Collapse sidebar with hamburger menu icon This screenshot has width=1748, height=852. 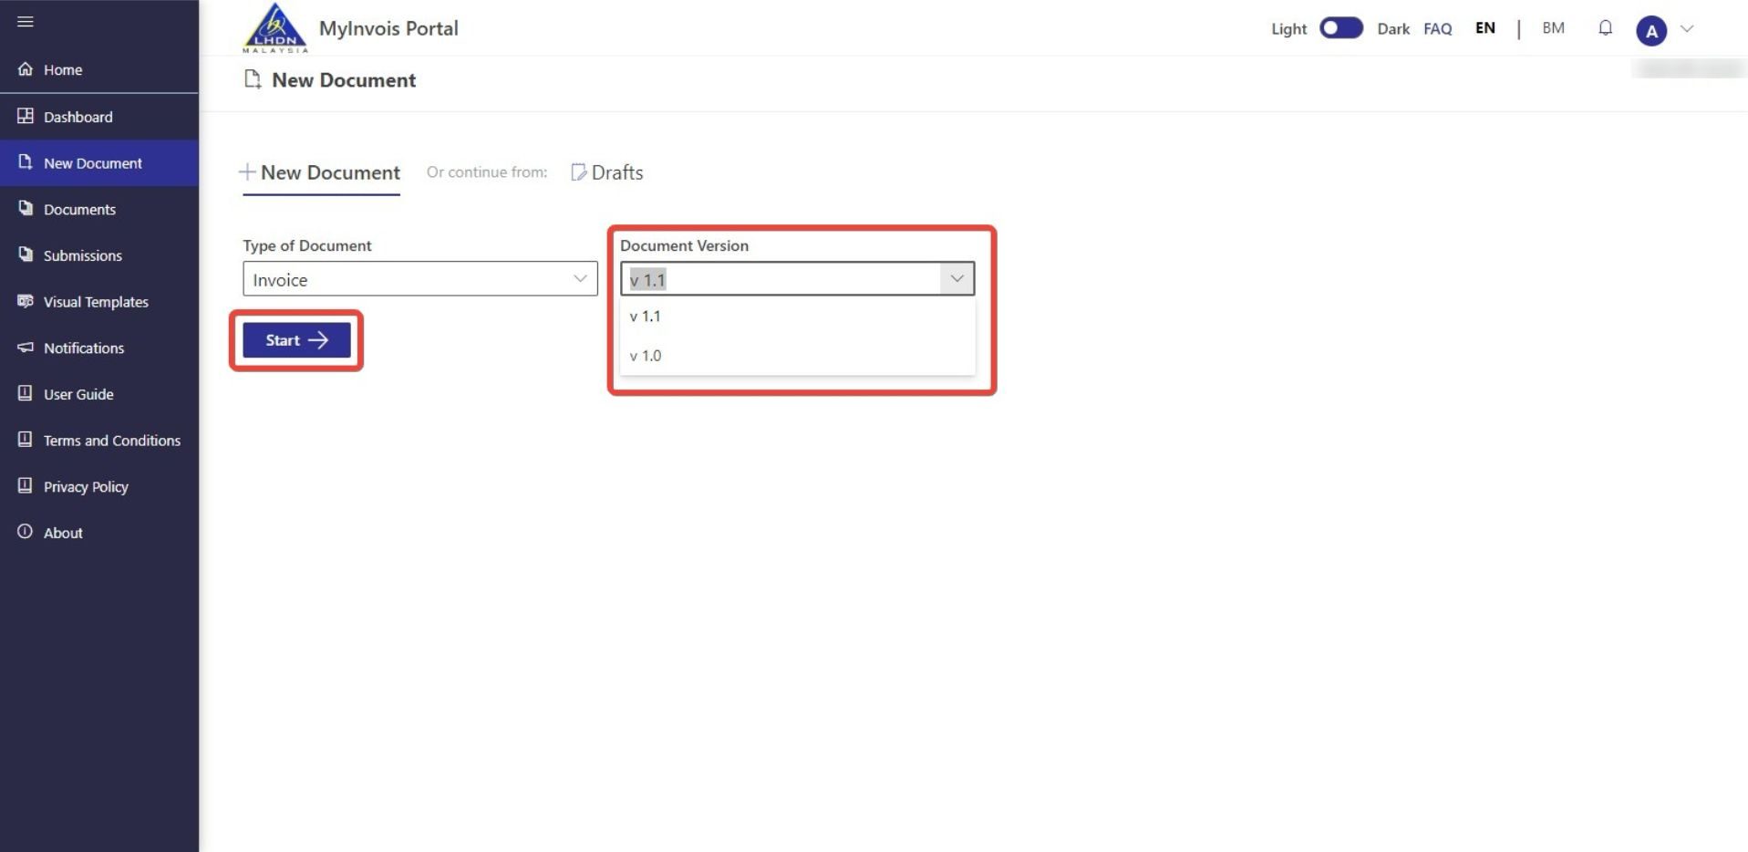click(x=26, y=21)
